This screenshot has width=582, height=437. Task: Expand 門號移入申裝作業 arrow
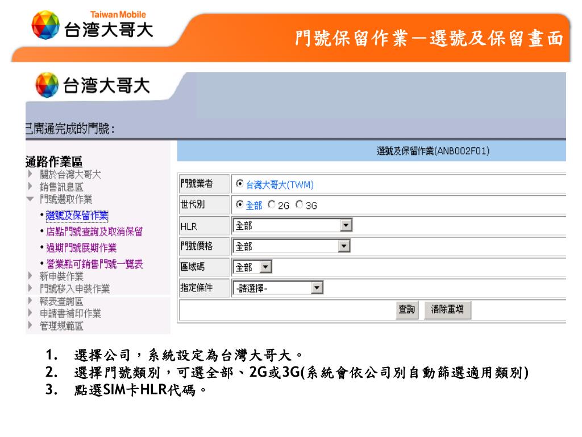coord(31,288)
